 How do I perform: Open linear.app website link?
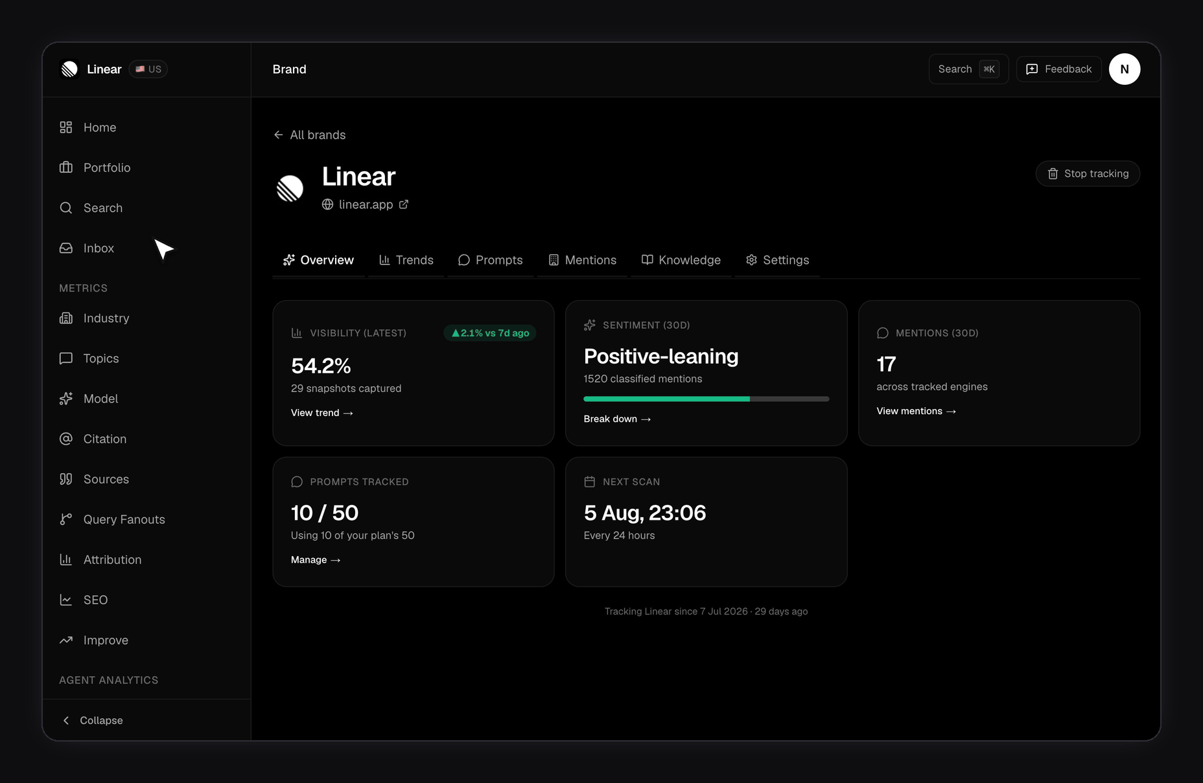(x=366, y=204)
